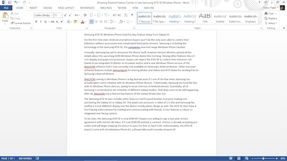The width and height of the screenshot is (287, 161).
Task: Open the font name dropdown
Action: click(x=52, y=15)
